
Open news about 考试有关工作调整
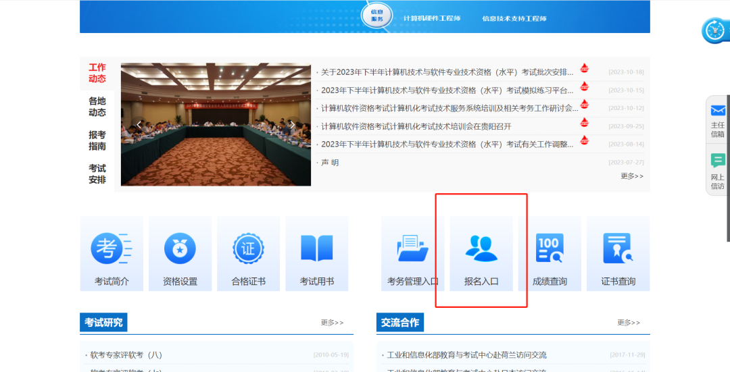tap(447, 144)
